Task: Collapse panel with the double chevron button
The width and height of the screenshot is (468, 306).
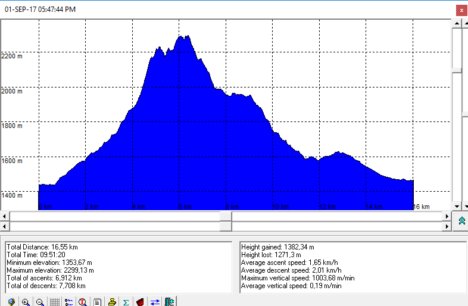Action: click(x=461, y=221)
